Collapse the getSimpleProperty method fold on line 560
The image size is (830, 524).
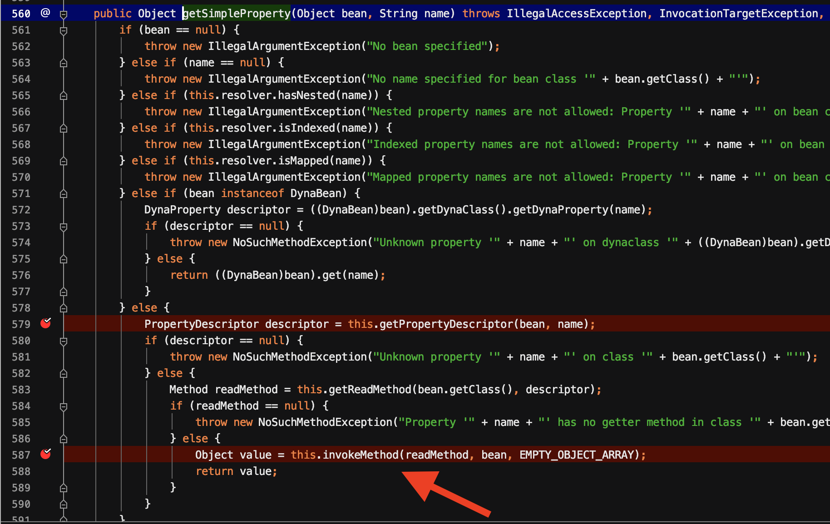click(64, 14)
